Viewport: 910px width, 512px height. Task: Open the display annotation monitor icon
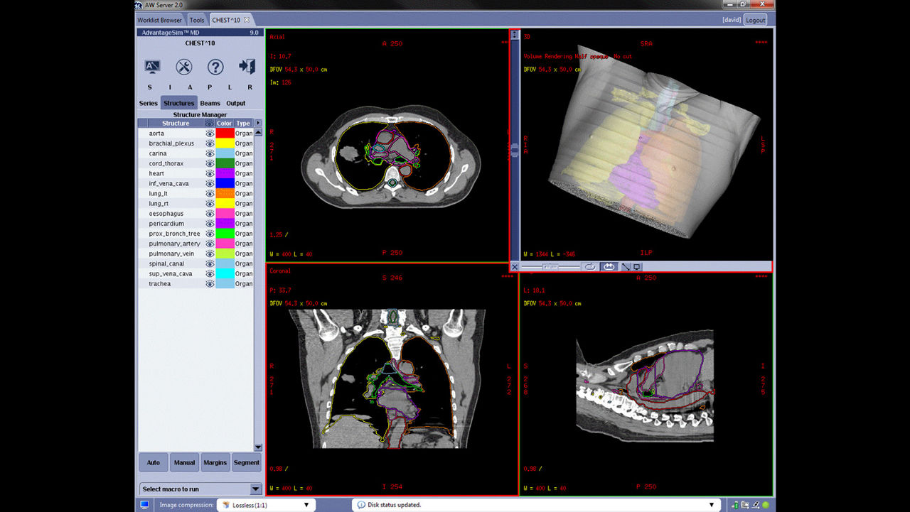tap(152, 67)
